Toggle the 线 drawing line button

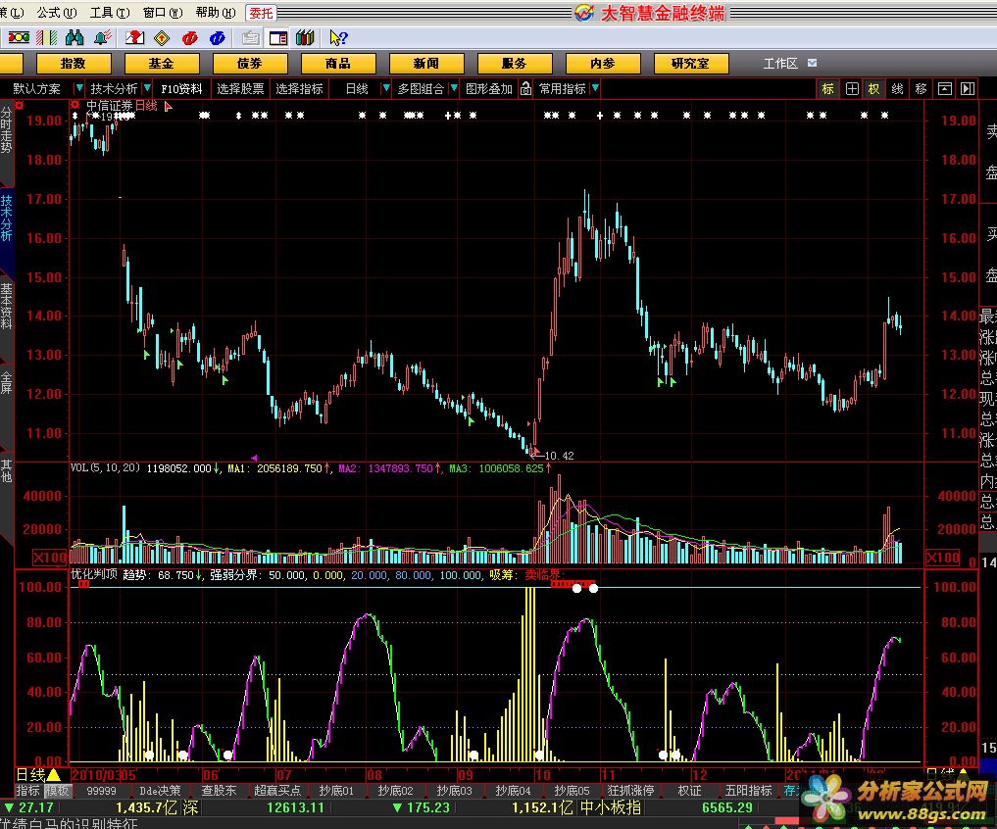pos(898,89)
